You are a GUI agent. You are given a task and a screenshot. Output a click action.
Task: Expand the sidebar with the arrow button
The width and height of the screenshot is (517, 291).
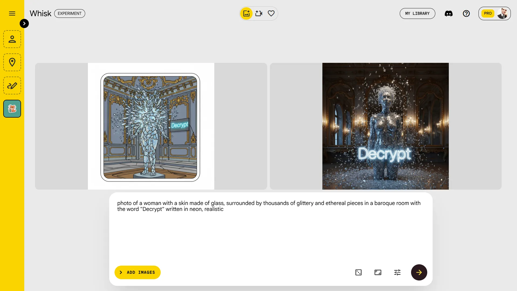24,23
